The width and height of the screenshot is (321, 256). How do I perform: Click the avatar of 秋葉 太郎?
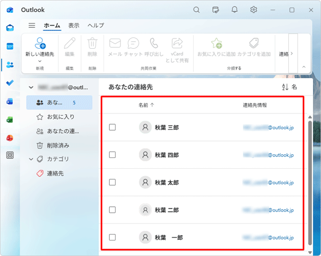click(145, 182)
